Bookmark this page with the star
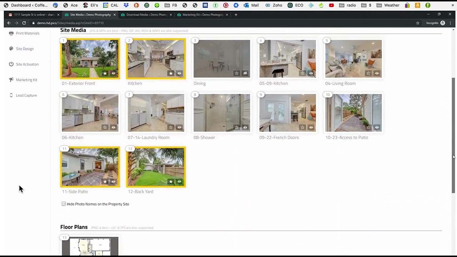The image size is (457, 257). click(418, 23)
